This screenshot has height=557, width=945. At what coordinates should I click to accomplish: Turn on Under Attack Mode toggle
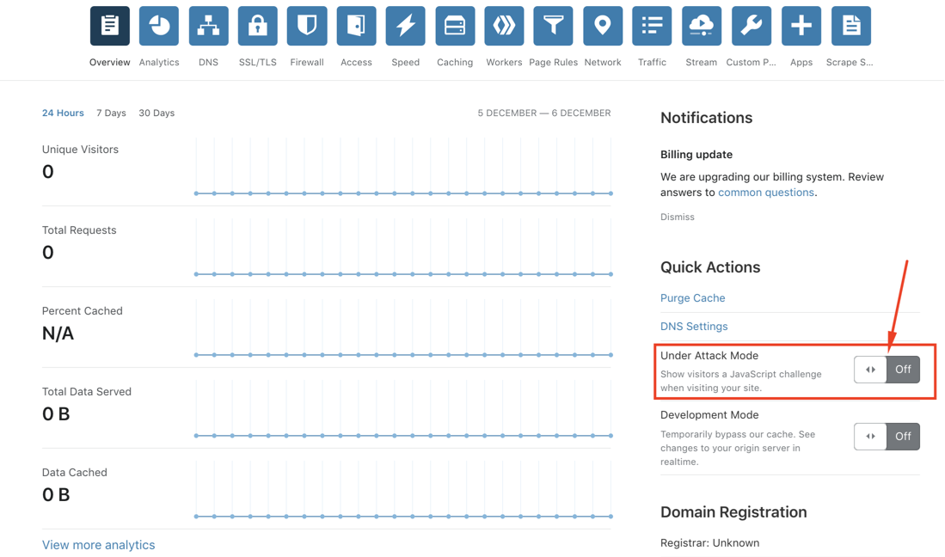(x=887, y=370)
